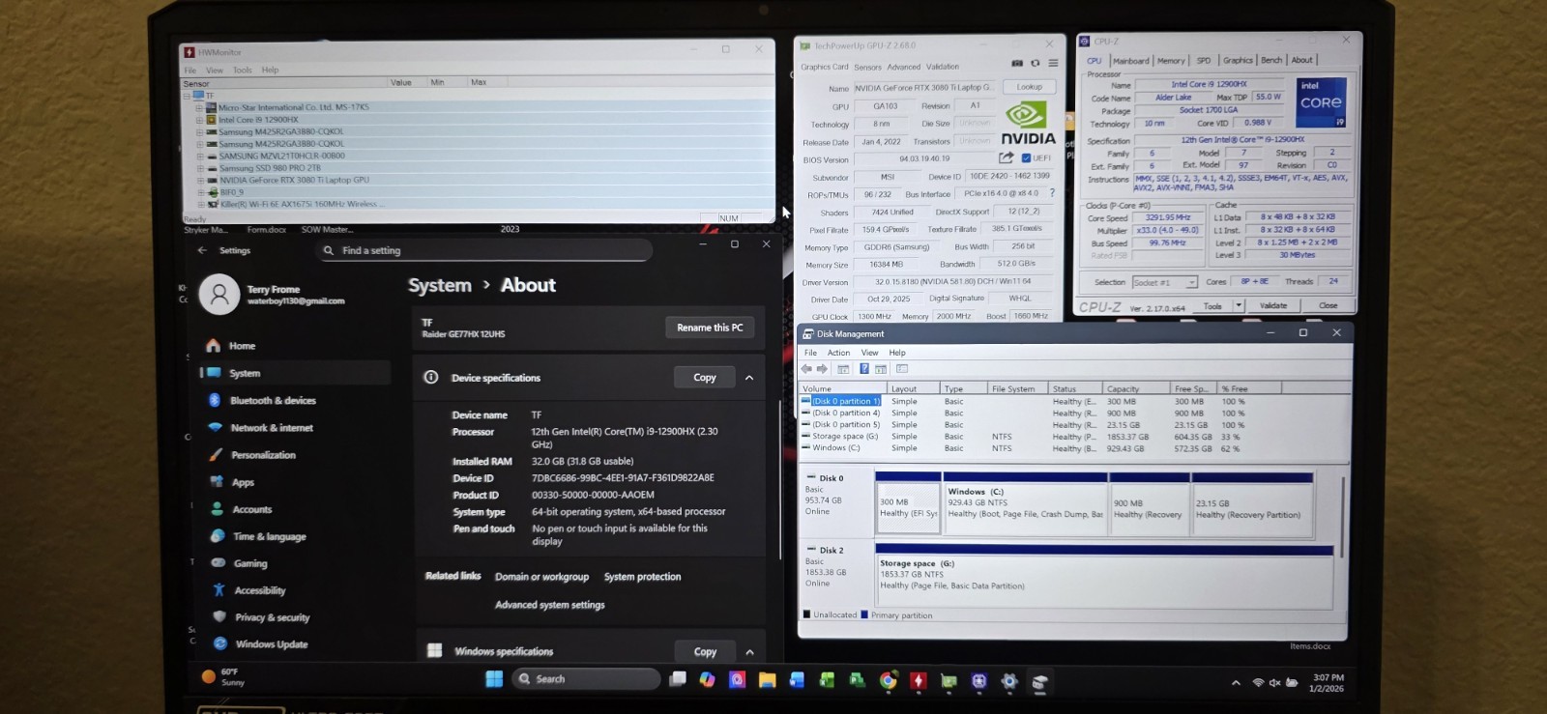1547x714 pixels.
Task: Open the Disk Management View menu
Action: [870, 353]
